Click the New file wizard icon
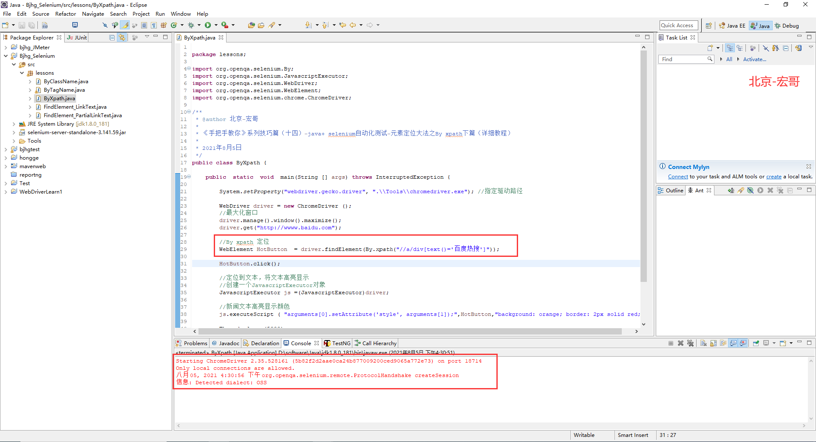The width and height of the screenshot is (816, 442). click(5, 25)
